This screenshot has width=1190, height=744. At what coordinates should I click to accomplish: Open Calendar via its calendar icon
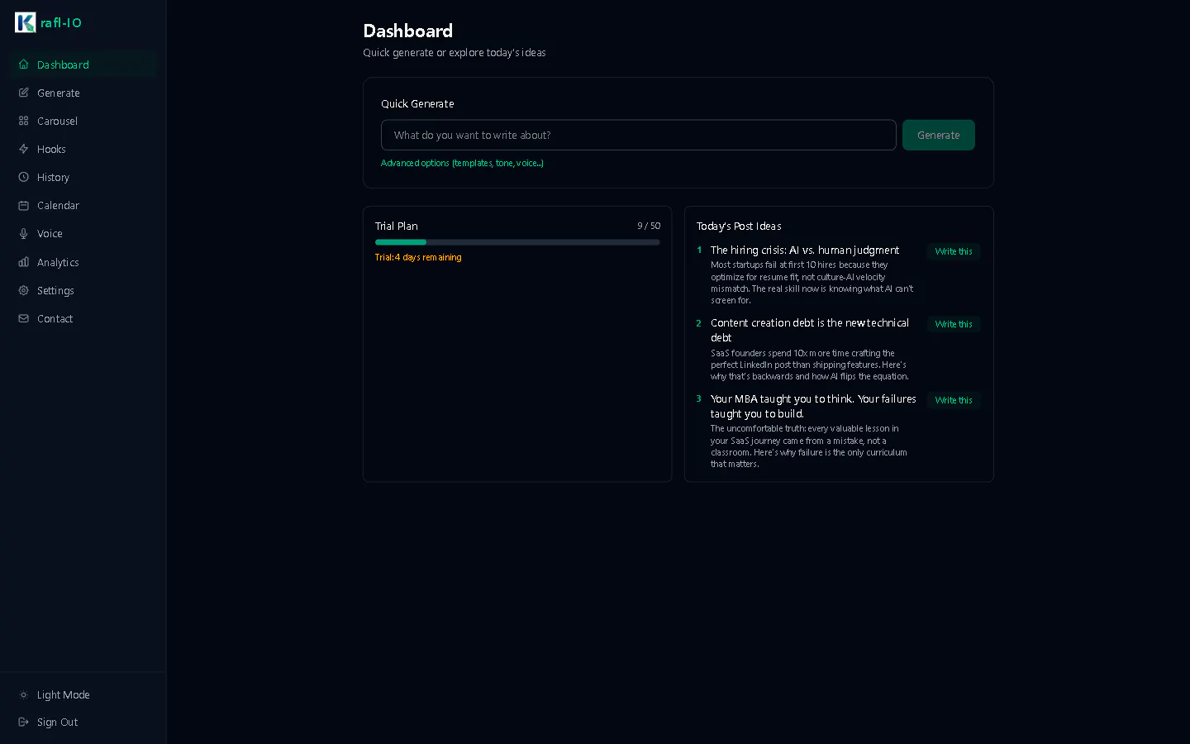pos(24,205)
